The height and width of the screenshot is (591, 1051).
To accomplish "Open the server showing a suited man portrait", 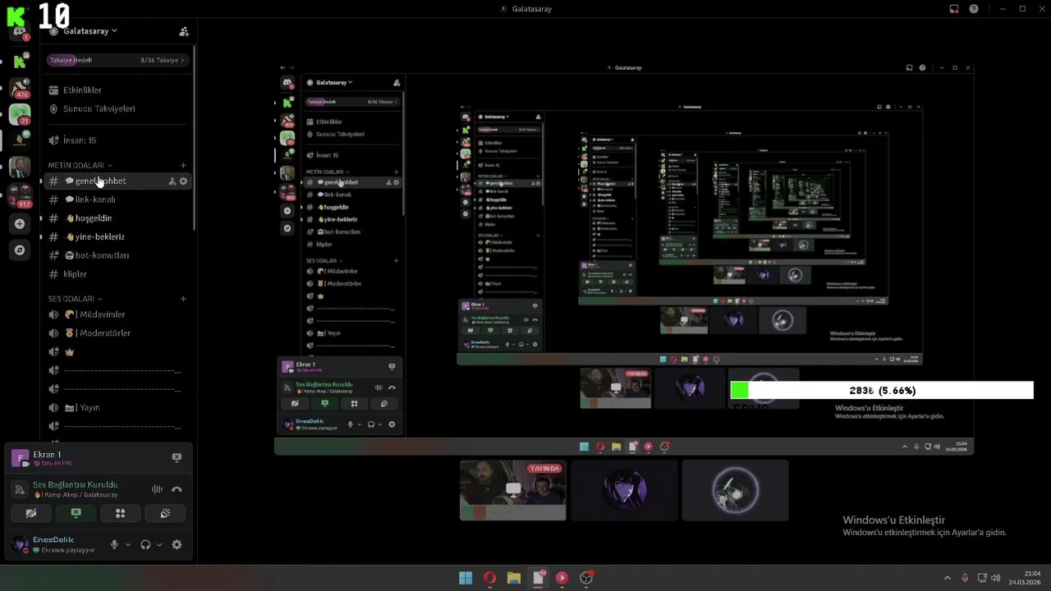I will pyautogui.click(x=20, y=167).
